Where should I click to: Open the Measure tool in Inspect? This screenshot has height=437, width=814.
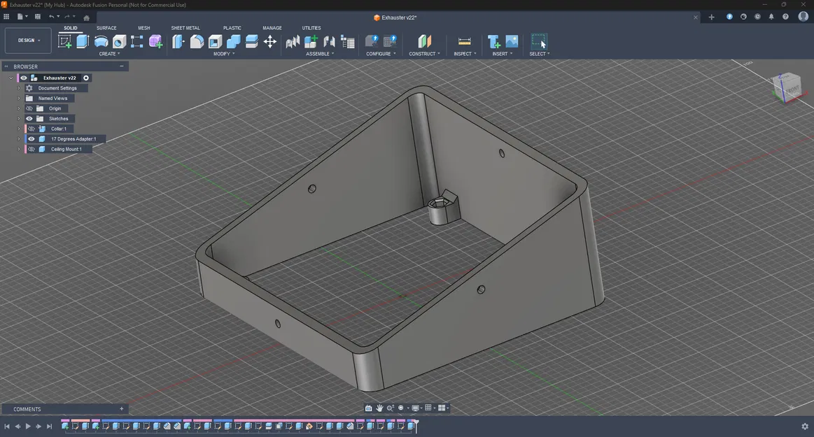coord(464,42)
